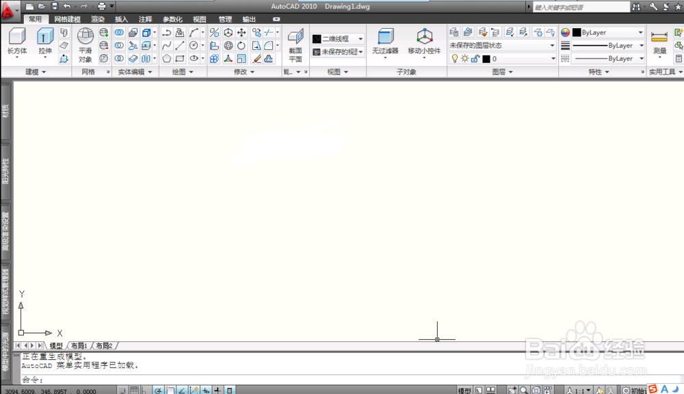
Task: Toggle the layer light bulb visibility
Action: click(x=455, y=58)
